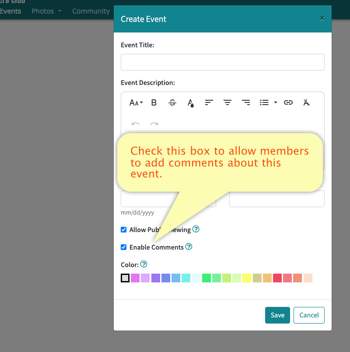350x352 pixels.
Task: Open the Events page in the navigation bar
Action: click(x=10, y=11)
